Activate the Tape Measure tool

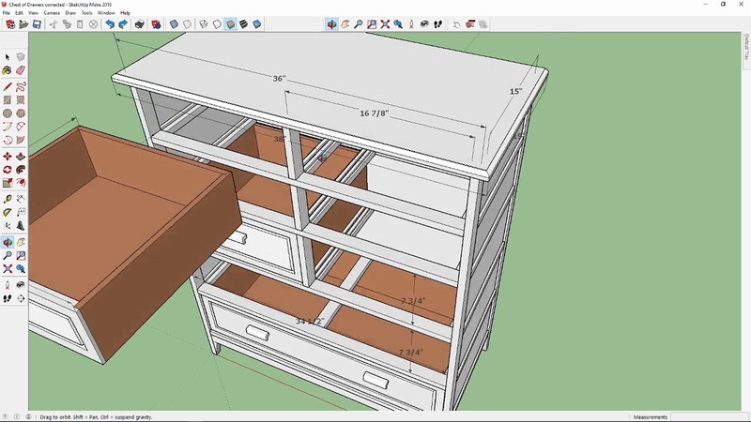coord(8,199)
